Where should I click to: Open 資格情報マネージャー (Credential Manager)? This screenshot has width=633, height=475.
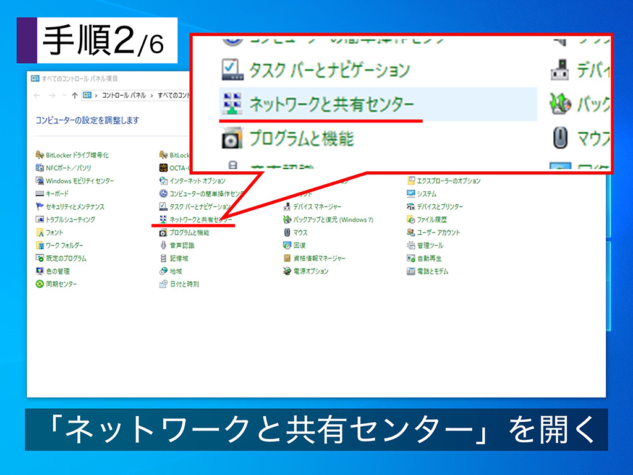click(318, 257)
